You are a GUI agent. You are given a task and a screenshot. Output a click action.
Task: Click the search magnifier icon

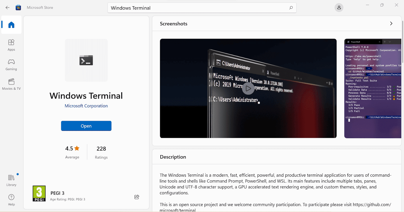click(x=291, y=8)
